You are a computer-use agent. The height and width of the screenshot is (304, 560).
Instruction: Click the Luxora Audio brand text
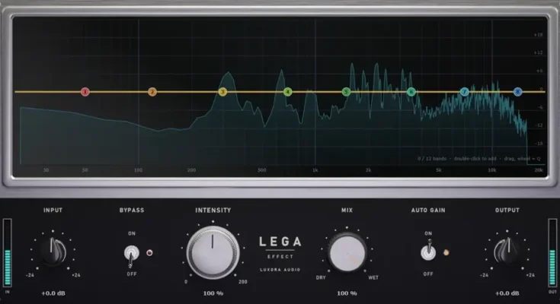point(280,270)
